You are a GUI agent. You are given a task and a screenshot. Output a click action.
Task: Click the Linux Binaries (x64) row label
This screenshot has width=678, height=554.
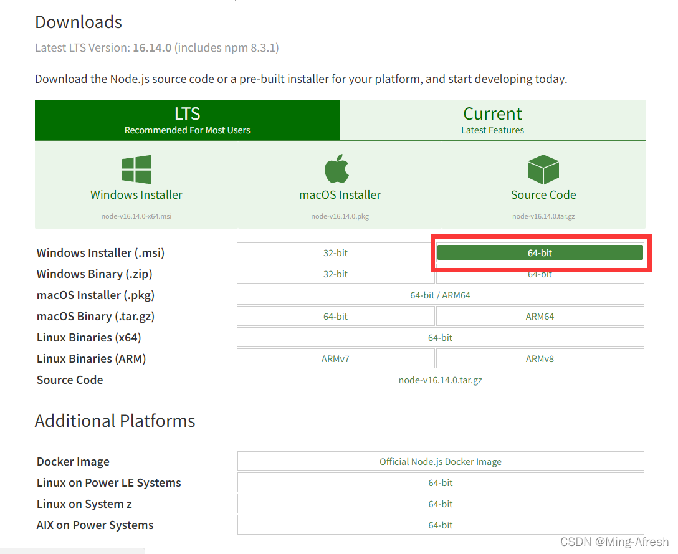pos(89,337)
